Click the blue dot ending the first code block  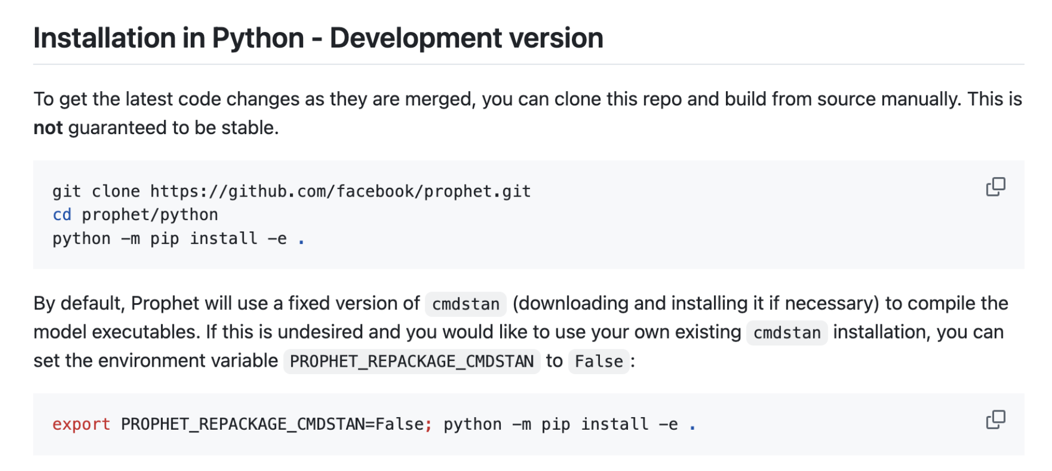(x=301, y=240)
